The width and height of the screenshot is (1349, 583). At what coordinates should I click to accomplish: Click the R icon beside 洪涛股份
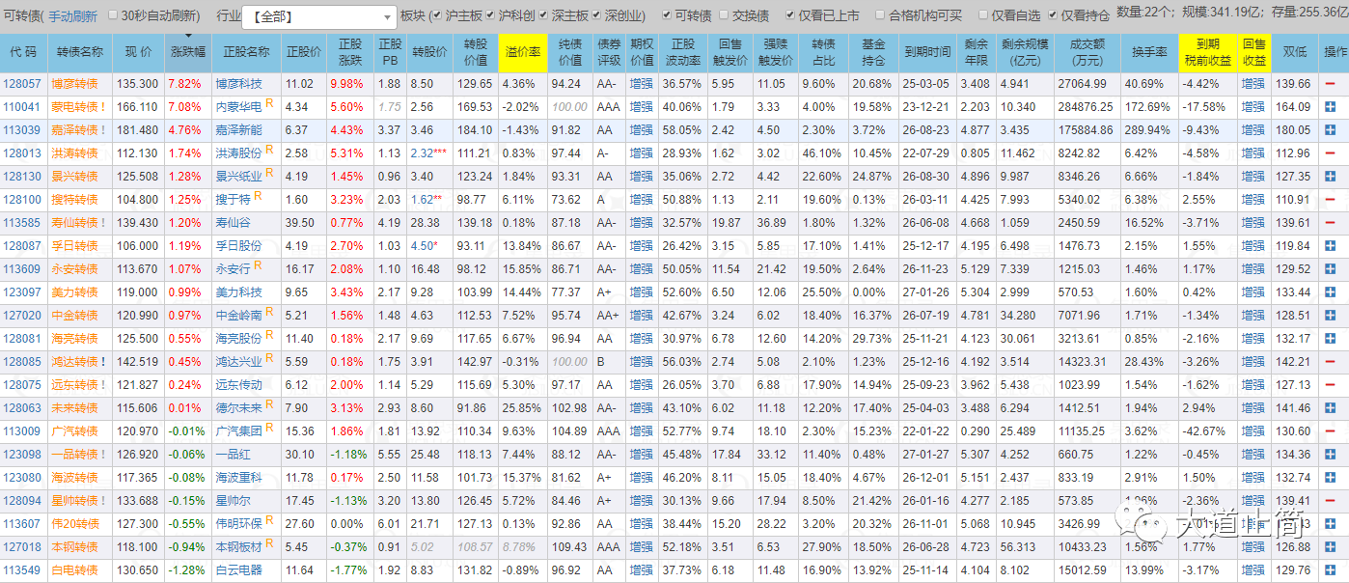click(x=269, y=150)
